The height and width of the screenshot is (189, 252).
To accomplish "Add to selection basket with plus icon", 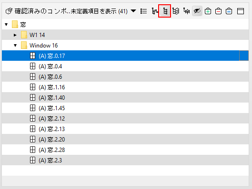I will 208,11.
